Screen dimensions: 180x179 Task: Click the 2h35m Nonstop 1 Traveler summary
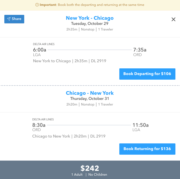[x=90, y=29]
